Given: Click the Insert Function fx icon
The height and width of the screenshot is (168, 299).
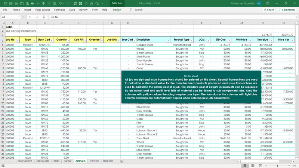Looking at the screenshot, I should (44, 17).
